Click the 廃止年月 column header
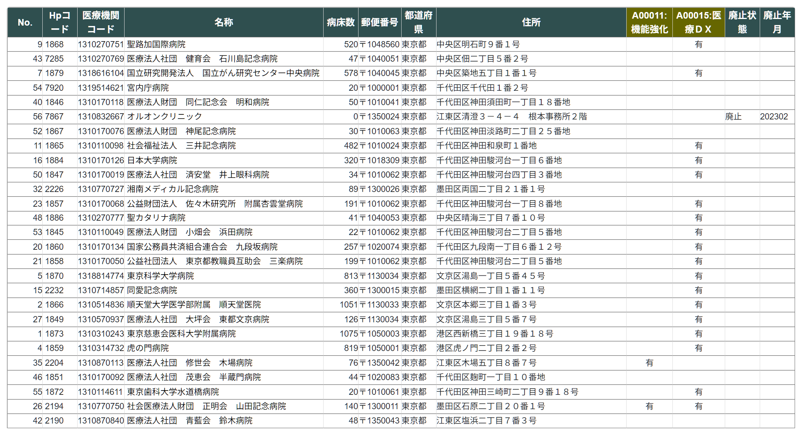Screen dimensions: 802x434 click(x=777, y=22)
